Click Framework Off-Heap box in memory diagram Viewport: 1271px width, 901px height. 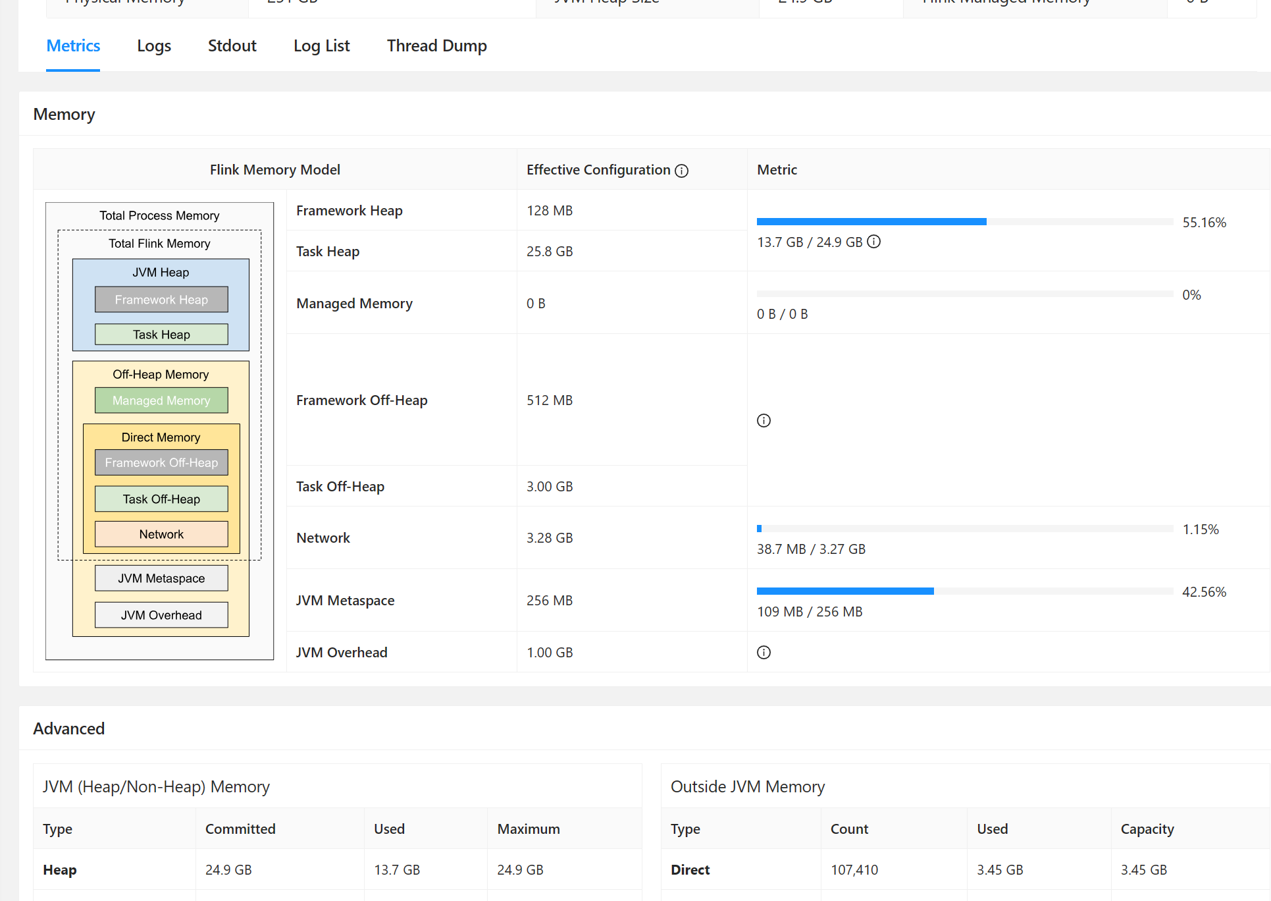point(161,462)
